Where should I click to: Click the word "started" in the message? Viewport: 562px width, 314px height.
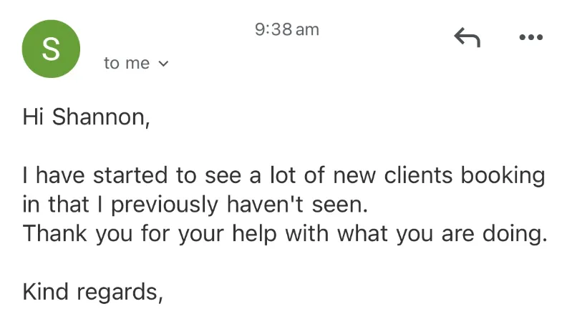tap(130, 175)
